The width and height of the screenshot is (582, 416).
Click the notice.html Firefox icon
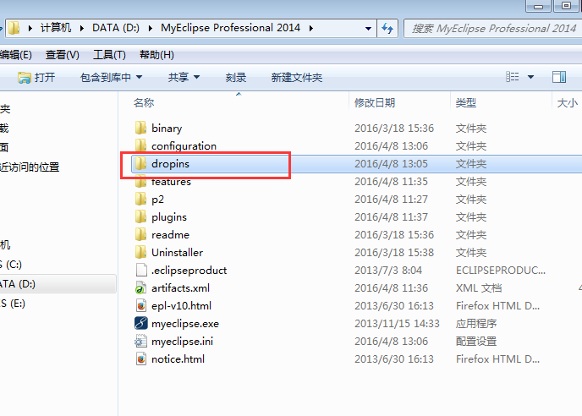click(141, 359)
